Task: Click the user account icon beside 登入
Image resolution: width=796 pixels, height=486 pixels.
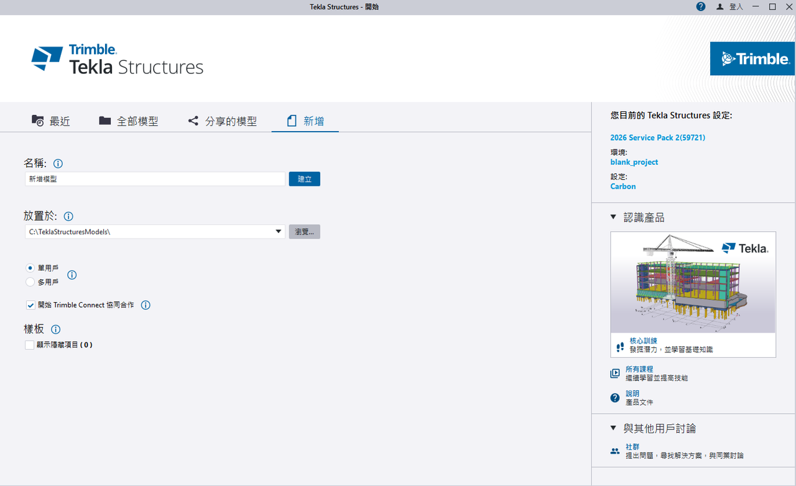Action: click(720, 7)
